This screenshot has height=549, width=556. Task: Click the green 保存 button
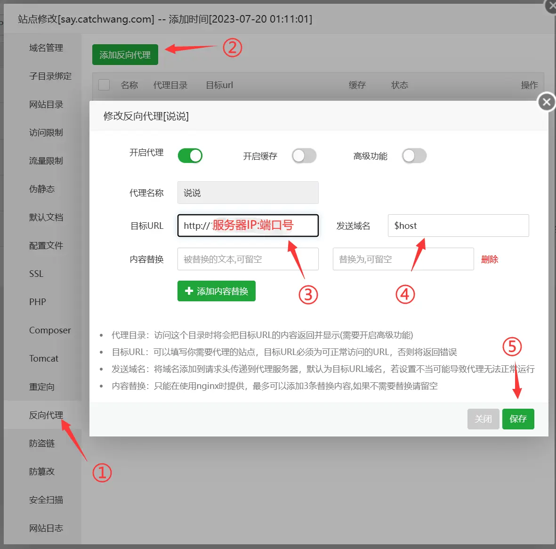518,419
